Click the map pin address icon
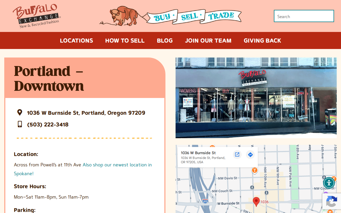The image size is (341, 213). tap(20, 112)
